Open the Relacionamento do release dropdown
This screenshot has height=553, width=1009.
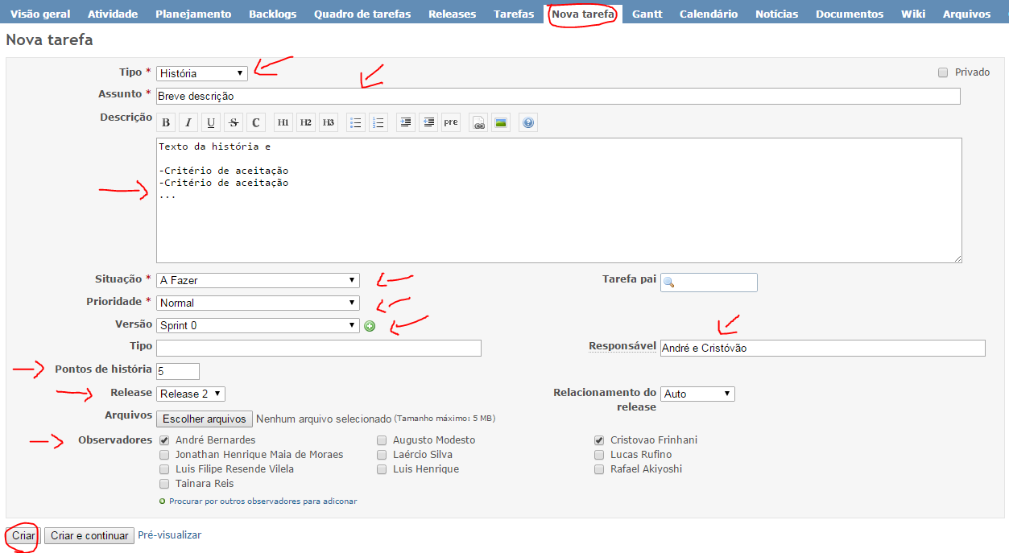tap(697, 394)
